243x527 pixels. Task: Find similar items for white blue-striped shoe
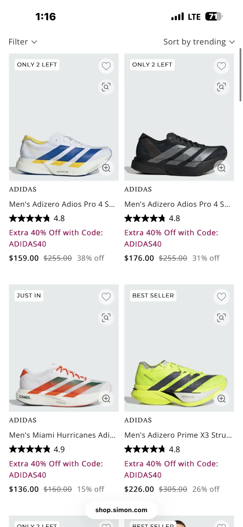pos(106,87)
